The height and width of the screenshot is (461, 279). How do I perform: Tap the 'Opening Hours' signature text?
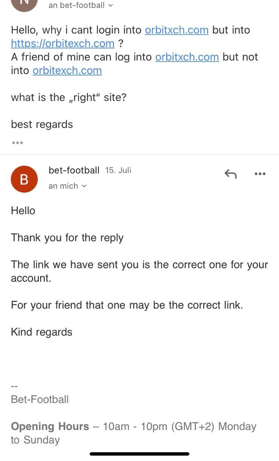[x=50, y=427]
